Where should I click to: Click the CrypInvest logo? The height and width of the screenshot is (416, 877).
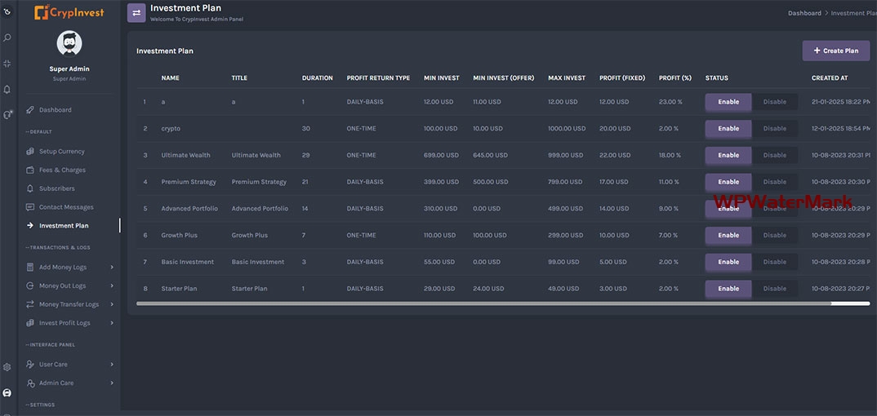[x=69, y=12]
